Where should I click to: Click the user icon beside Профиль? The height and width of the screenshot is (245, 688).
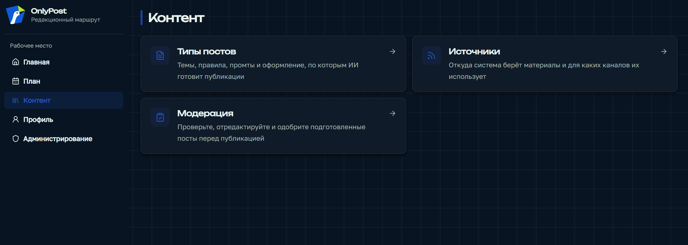click(x=16, y=119)
